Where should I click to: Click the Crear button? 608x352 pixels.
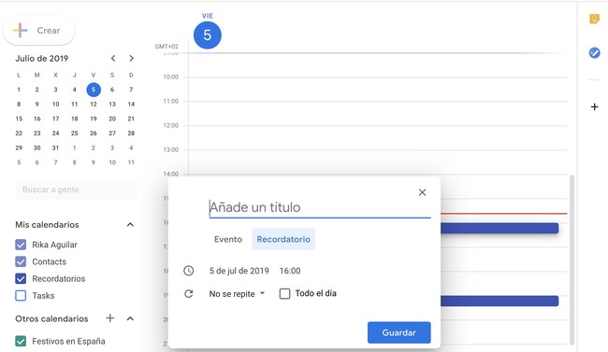click(38, 30)
